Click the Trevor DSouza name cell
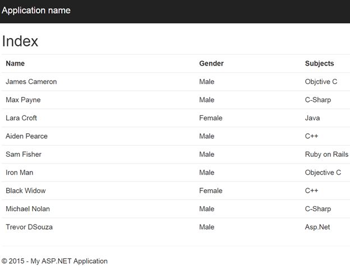Screen dimensions: 350x266 29,227
